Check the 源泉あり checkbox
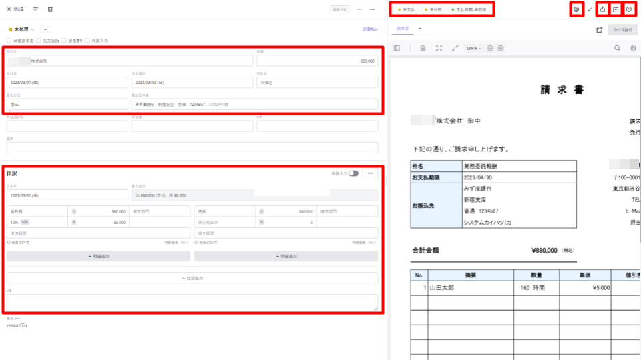Screen dimensions: 641x360 pos(64,41)
